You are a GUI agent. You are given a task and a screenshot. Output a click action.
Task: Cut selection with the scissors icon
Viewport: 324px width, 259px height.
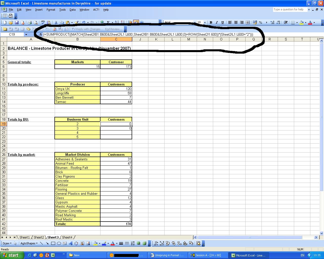(x=56, y=23)
